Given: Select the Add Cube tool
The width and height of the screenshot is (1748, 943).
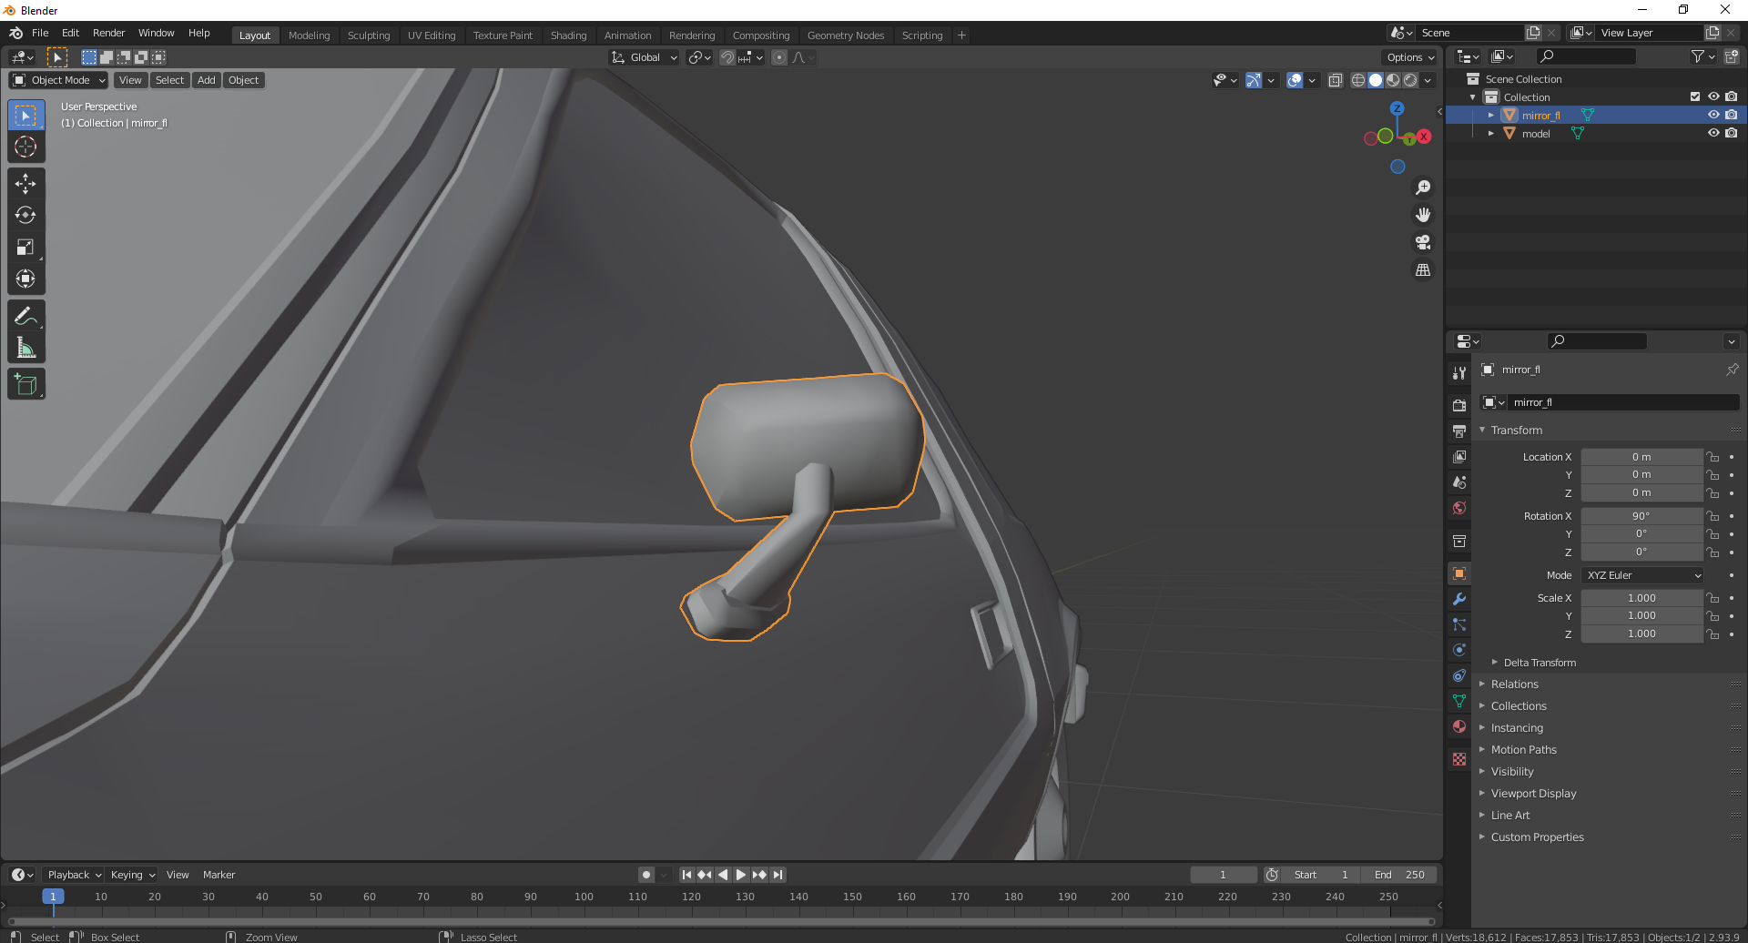Looking at the screenshot, I should (x=25, y=385).
